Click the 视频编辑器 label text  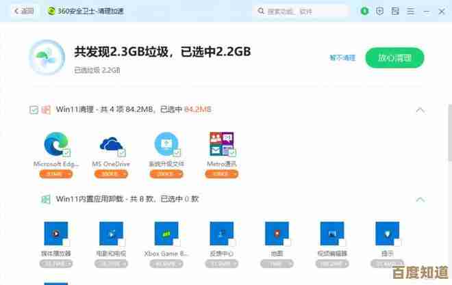[x=332, y=254]
